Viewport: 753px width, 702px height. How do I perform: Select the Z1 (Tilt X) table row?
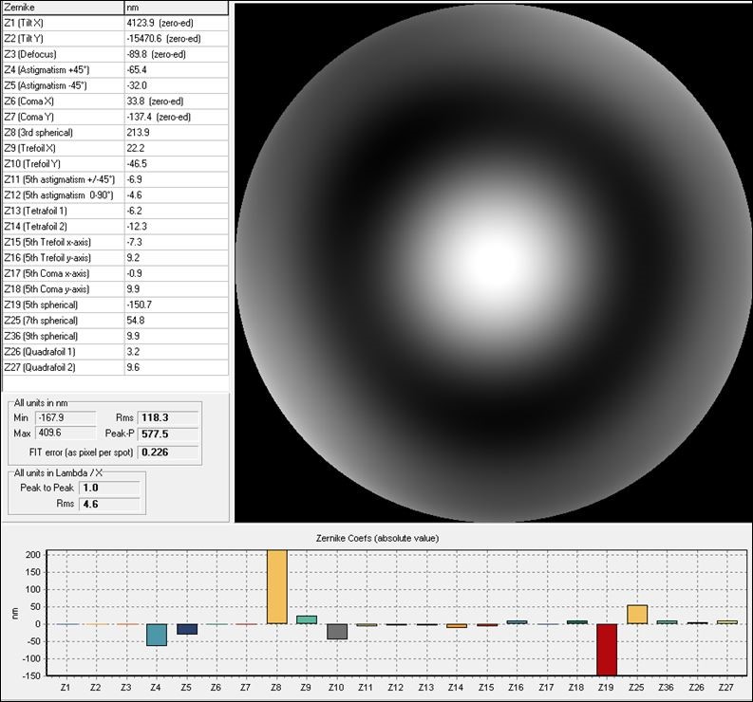pyautogui.click(x=114, y=23)
